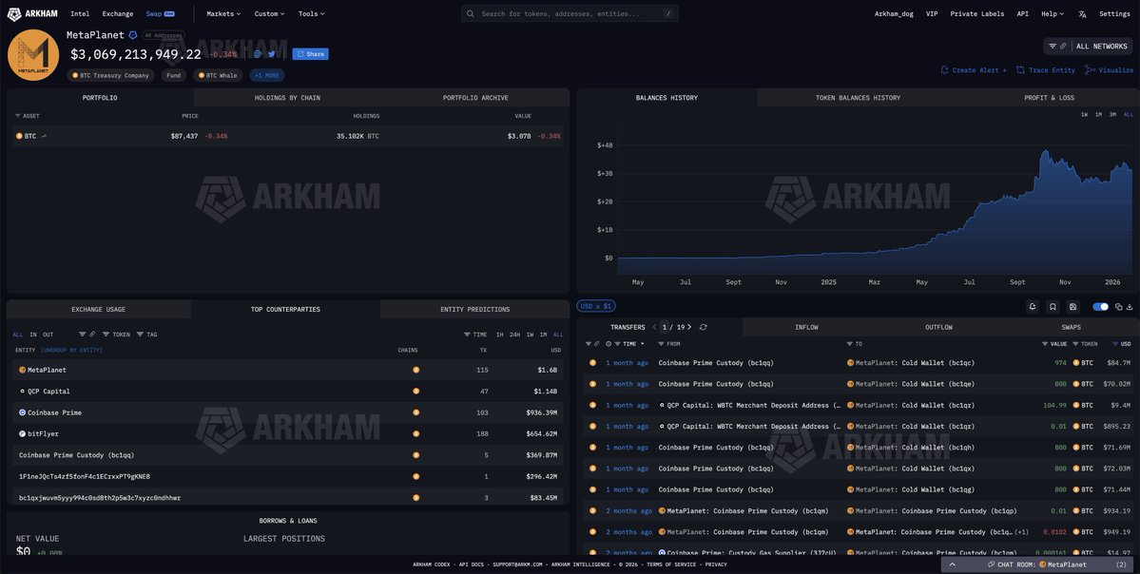
Task: Expand the Markets dropdown menu
Action: coord(223,14)
